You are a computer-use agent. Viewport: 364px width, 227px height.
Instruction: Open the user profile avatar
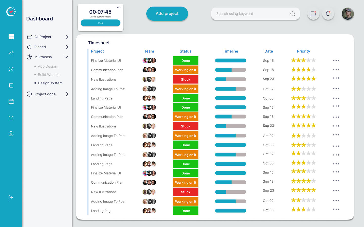(x=348, y=14)
